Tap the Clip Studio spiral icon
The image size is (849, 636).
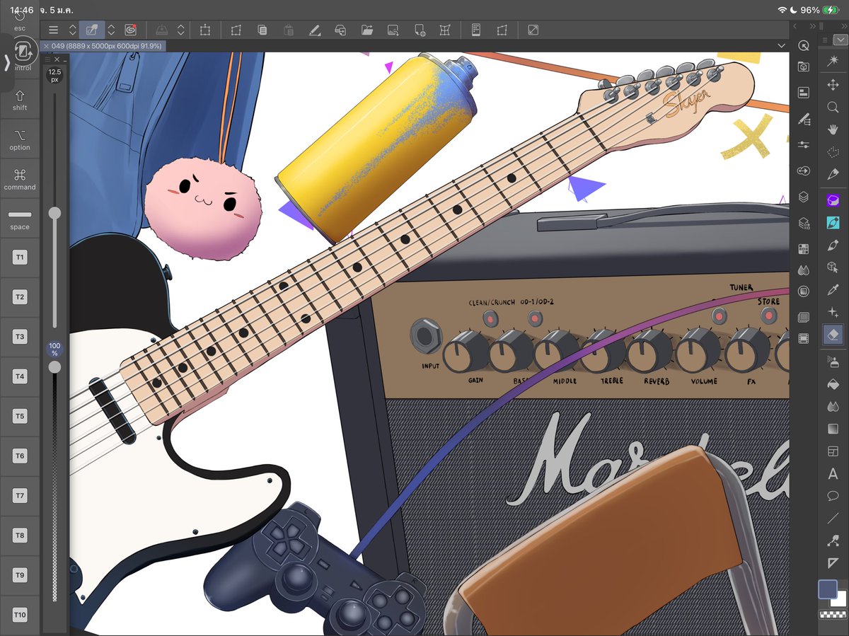coord(131,30)
